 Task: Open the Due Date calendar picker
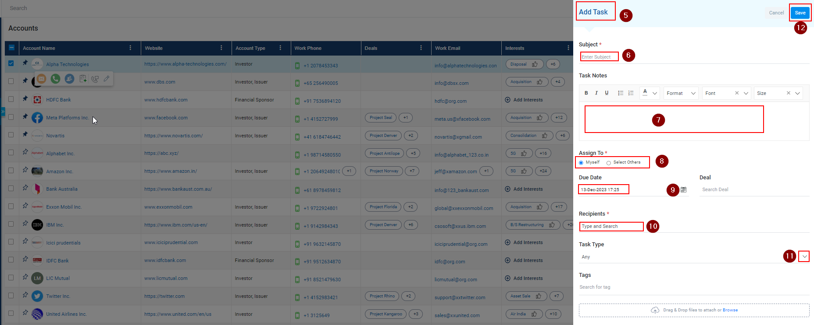[683, 189]
